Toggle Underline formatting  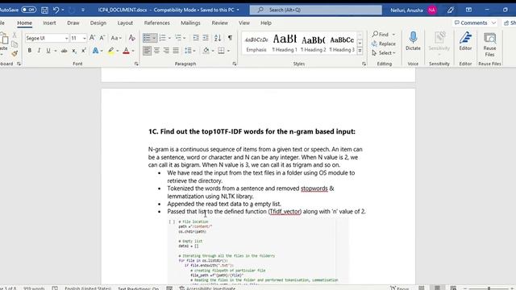pyautogui.click(x=48, y=51)
